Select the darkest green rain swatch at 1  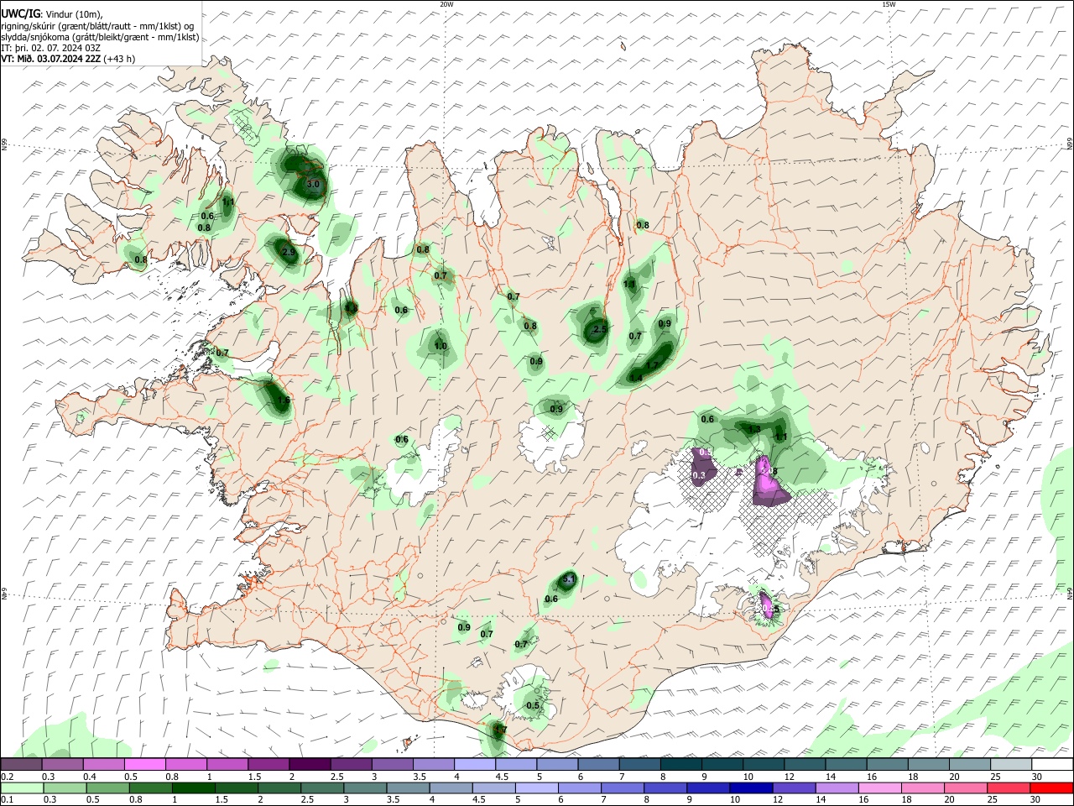[193, 788]
